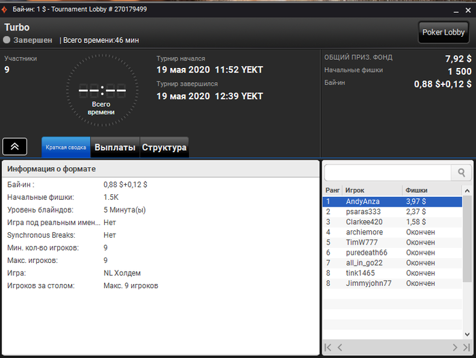
Task: Switch to the Краткая сводка tab
Action: coord(66,147)
